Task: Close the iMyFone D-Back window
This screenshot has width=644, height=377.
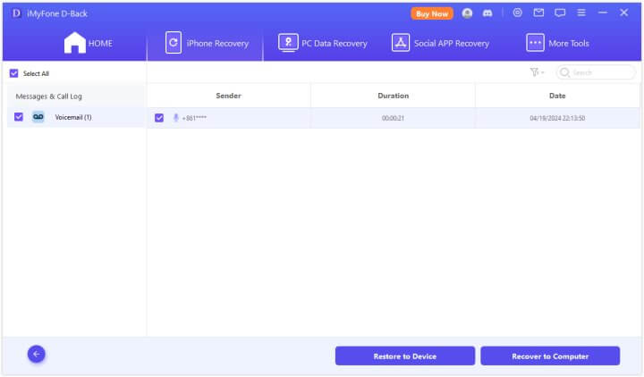Action: 624,13
